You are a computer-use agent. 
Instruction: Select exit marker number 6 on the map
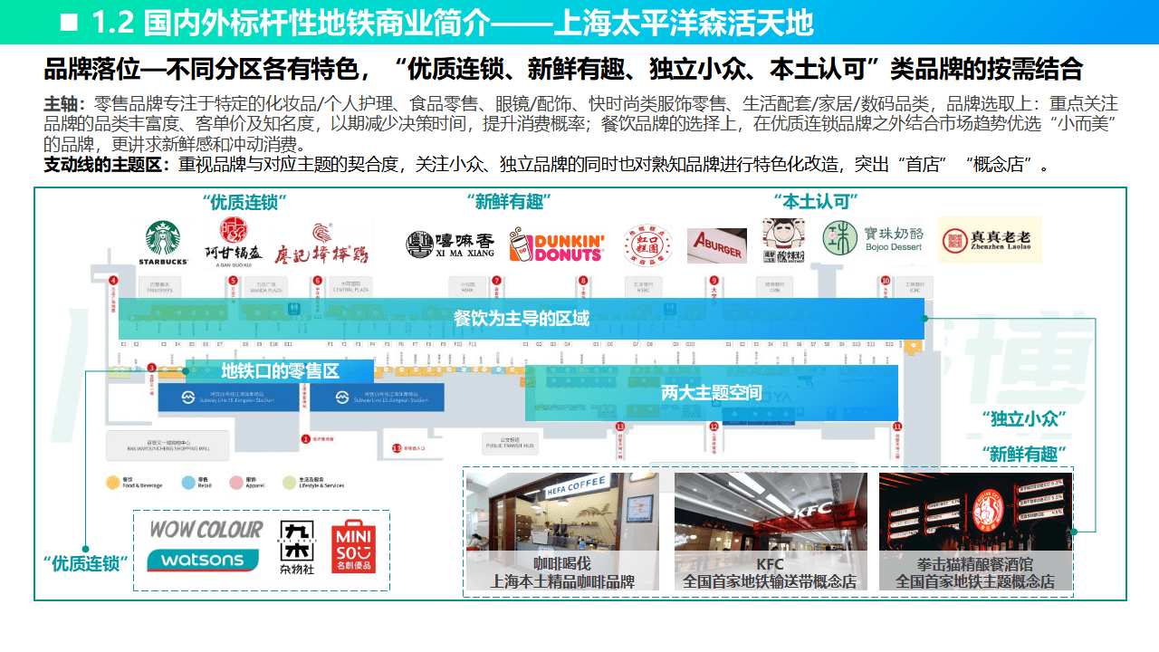point(318,280)
